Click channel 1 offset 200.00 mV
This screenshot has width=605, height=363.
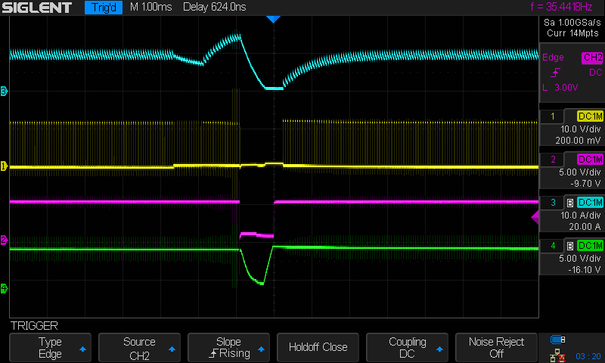tap(578, 141)
